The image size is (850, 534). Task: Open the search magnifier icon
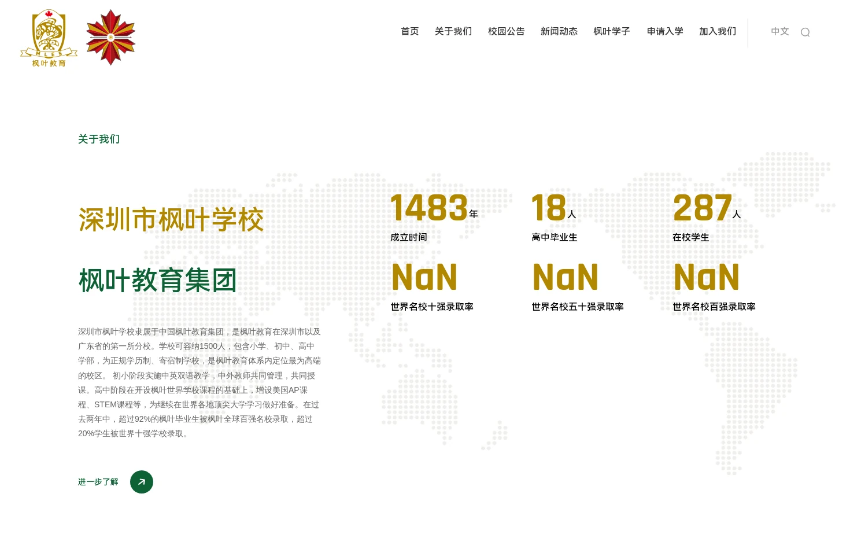pos(805,32)
